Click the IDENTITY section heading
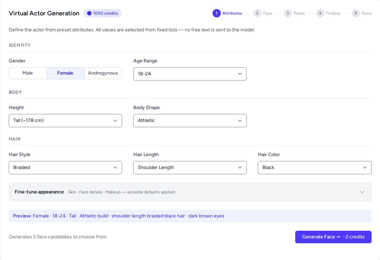 click(20, 45)
